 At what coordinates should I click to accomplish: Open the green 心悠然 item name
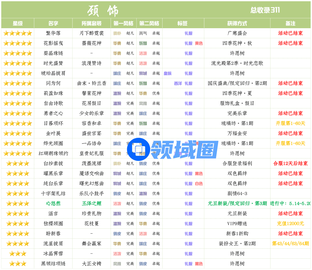coord(53,203)
